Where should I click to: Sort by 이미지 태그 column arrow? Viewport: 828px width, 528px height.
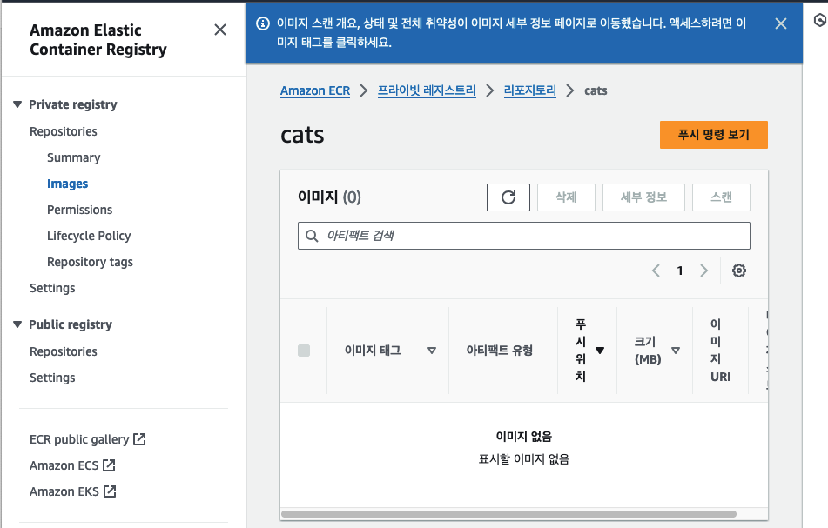432,351
